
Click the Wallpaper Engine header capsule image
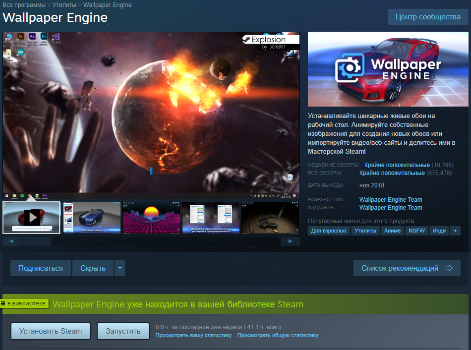click(388, 69)
